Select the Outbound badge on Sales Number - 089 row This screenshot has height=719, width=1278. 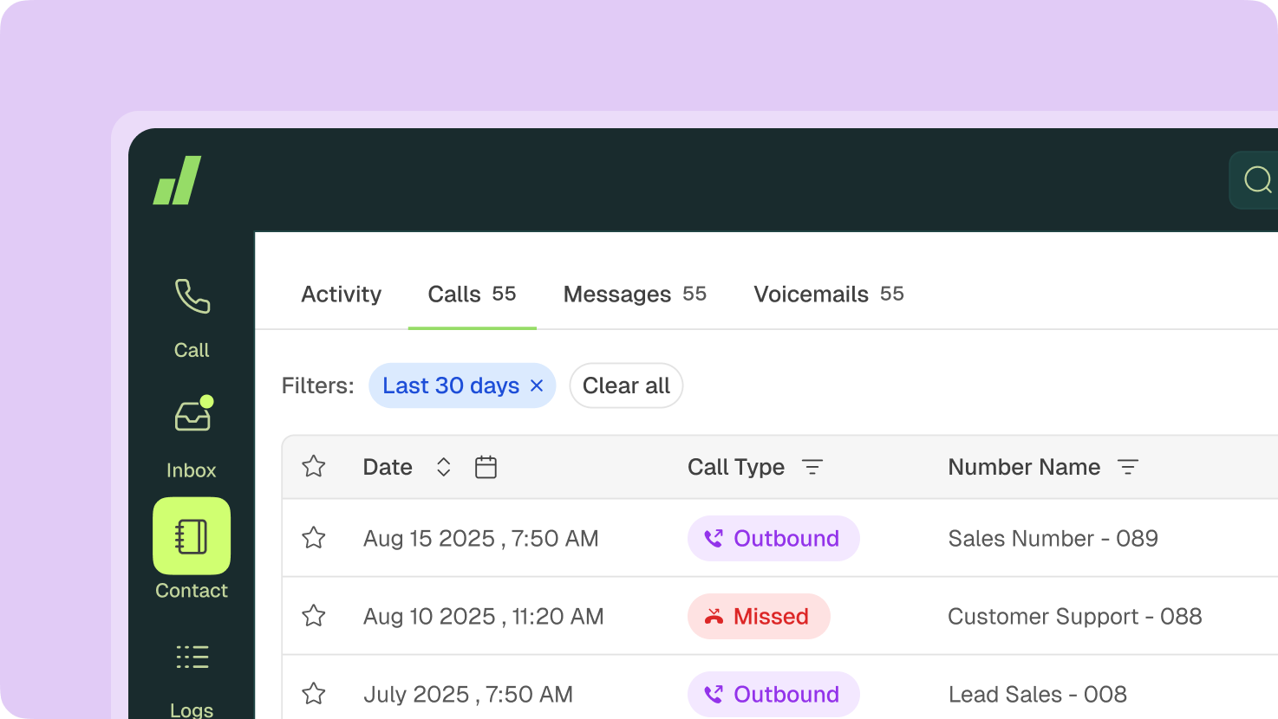click(x=773, y=538)
